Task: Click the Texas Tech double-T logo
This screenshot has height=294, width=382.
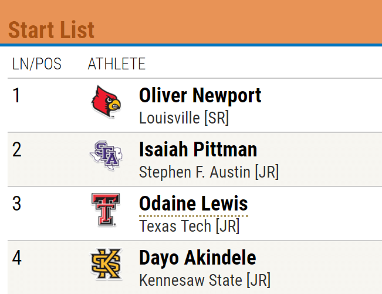Action: [x=106, y=210]
